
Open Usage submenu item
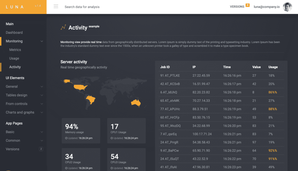pos(14,58)
